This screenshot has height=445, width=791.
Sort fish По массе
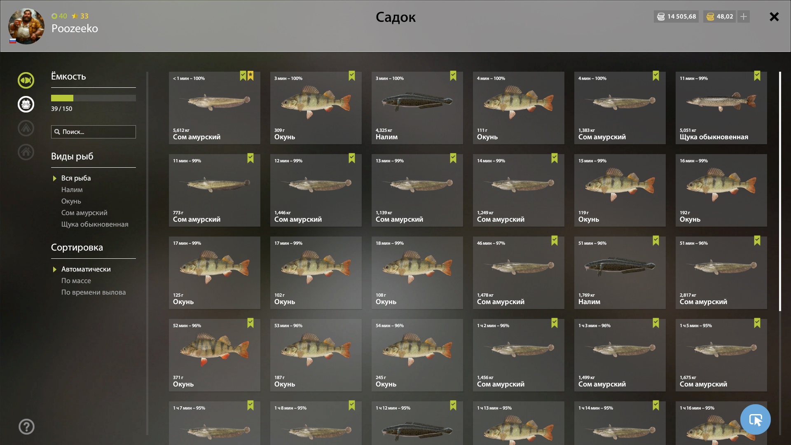coord(76,281)
